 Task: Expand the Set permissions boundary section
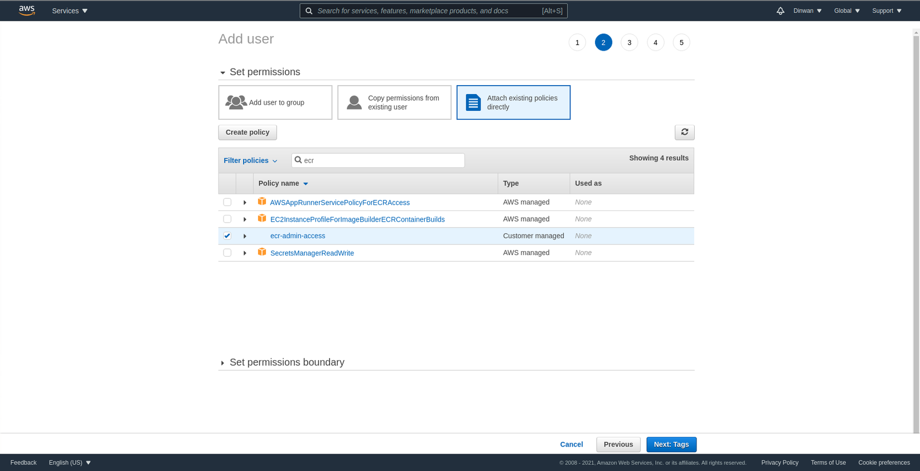[x=222, y=363]
